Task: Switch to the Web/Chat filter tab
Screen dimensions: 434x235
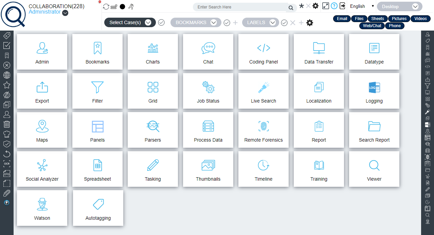Action: 372,25
